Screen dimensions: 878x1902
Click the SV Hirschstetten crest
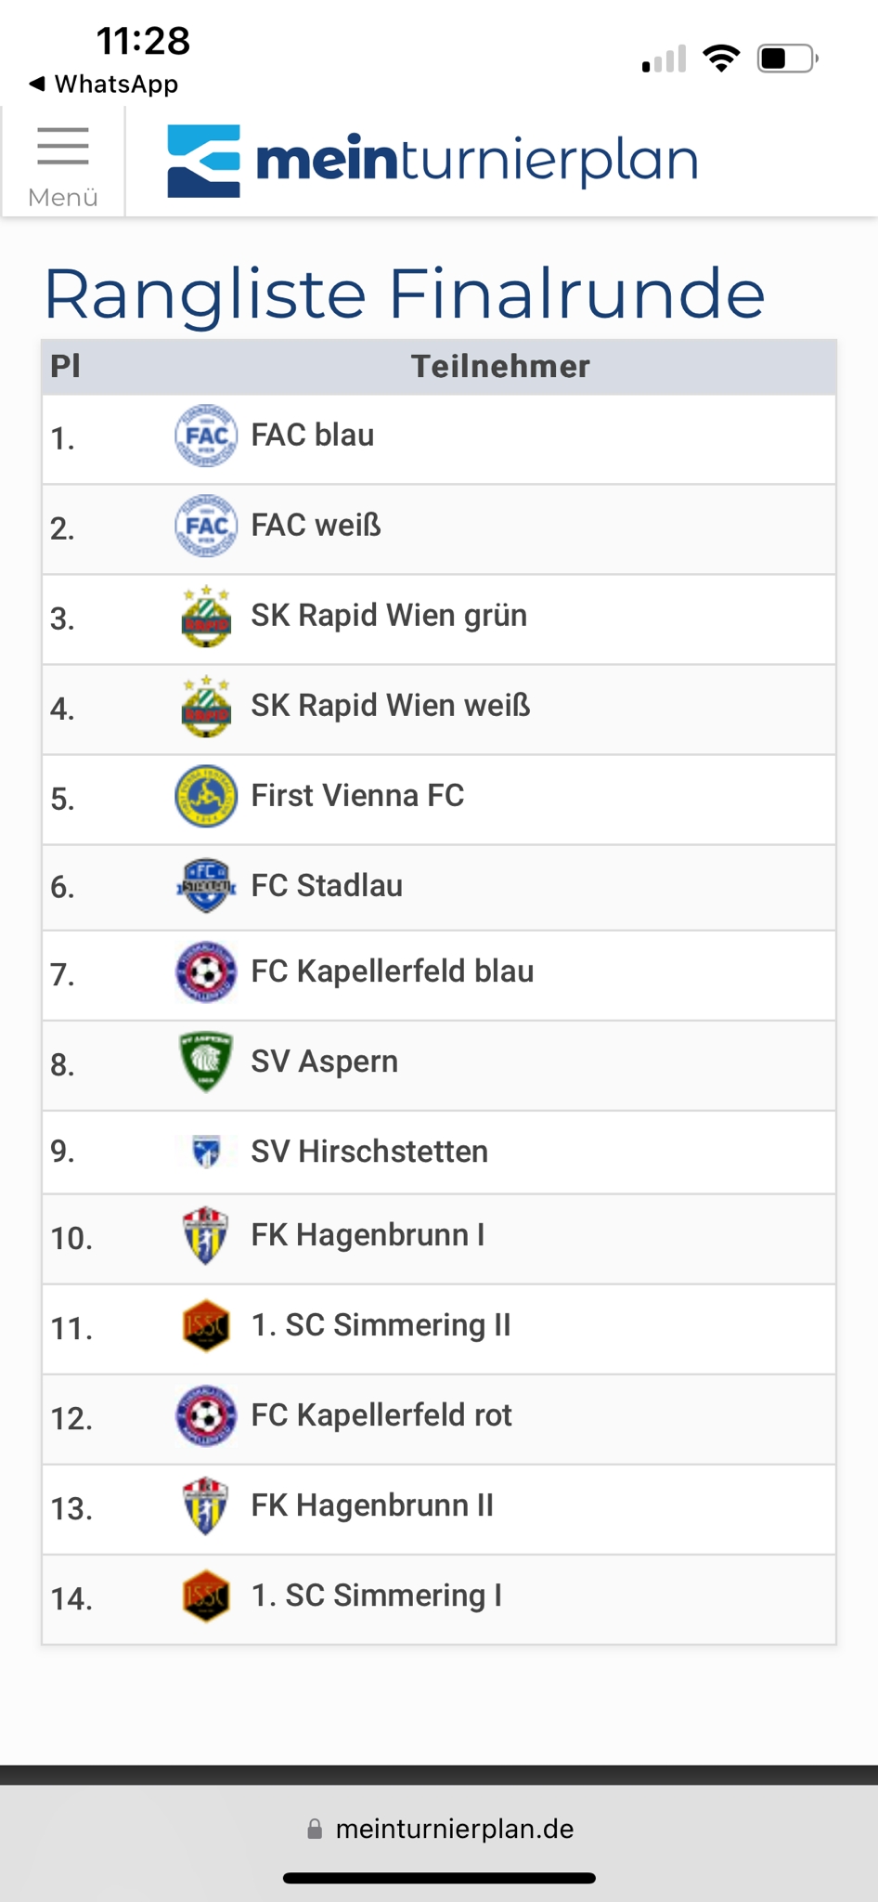(206, 1152)
